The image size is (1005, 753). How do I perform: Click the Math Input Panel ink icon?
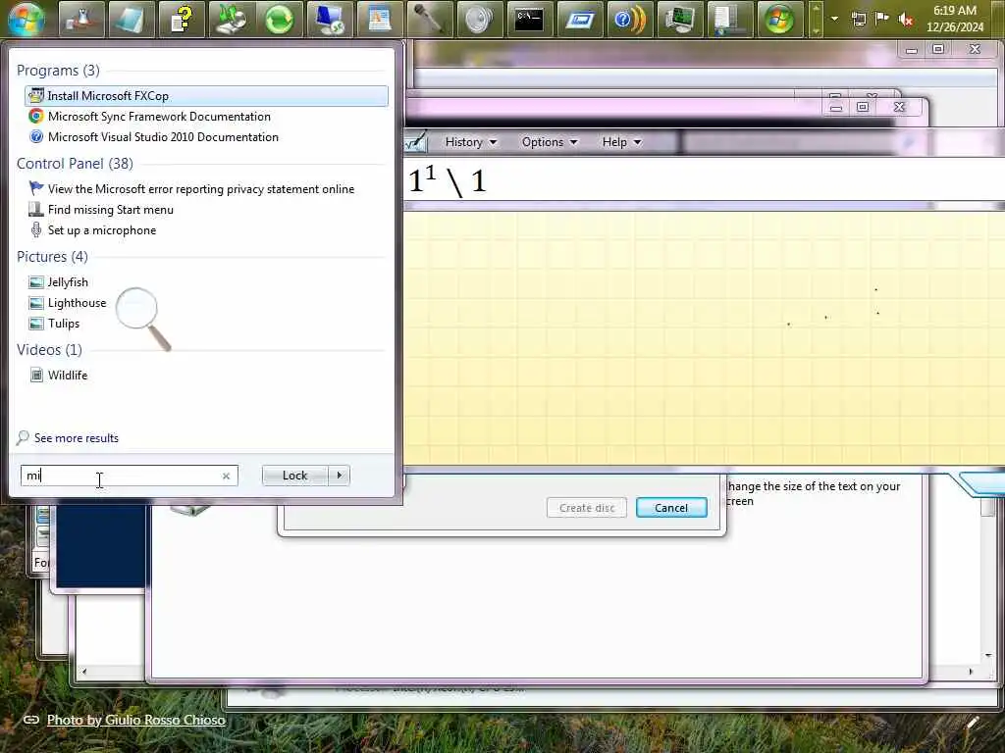(415, 141)
